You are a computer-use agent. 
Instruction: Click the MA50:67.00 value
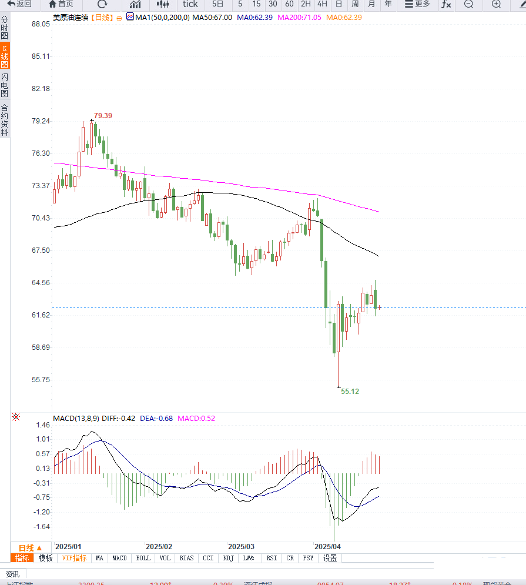[212, 18]
